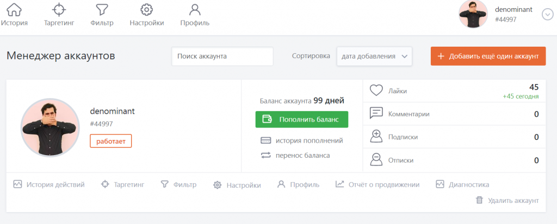This screenshot has width=557, height=224.
Task: Open история пополнений link
Action: 309,140
